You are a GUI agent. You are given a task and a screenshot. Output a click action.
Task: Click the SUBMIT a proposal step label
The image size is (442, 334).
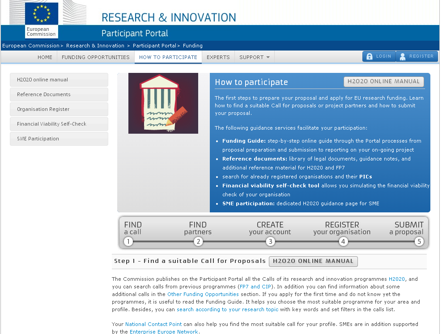click(x=406, y=228)
